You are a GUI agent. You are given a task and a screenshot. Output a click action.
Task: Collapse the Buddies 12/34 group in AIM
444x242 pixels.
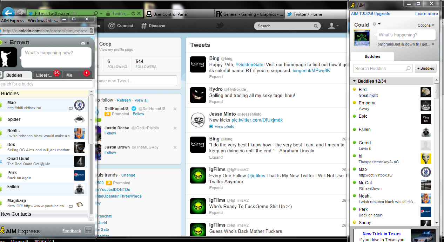click(355, 81)
